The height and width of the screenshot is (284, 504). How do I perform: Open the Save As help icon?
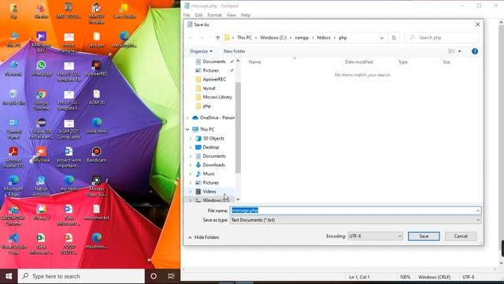click(x=475, y=51)
